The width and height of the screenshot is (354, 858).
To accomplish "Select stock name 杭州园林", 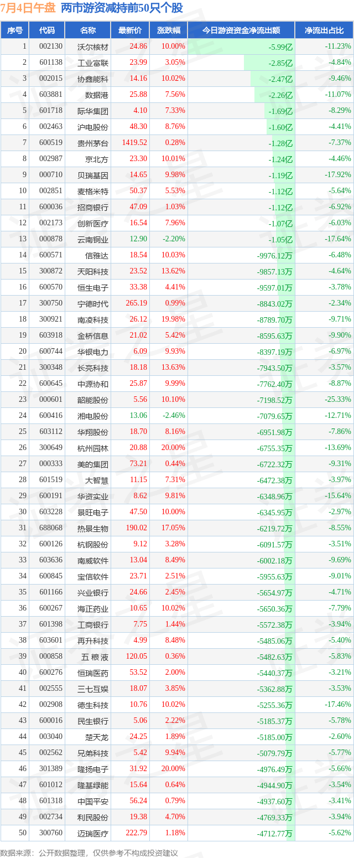I will tap(93, 448).
